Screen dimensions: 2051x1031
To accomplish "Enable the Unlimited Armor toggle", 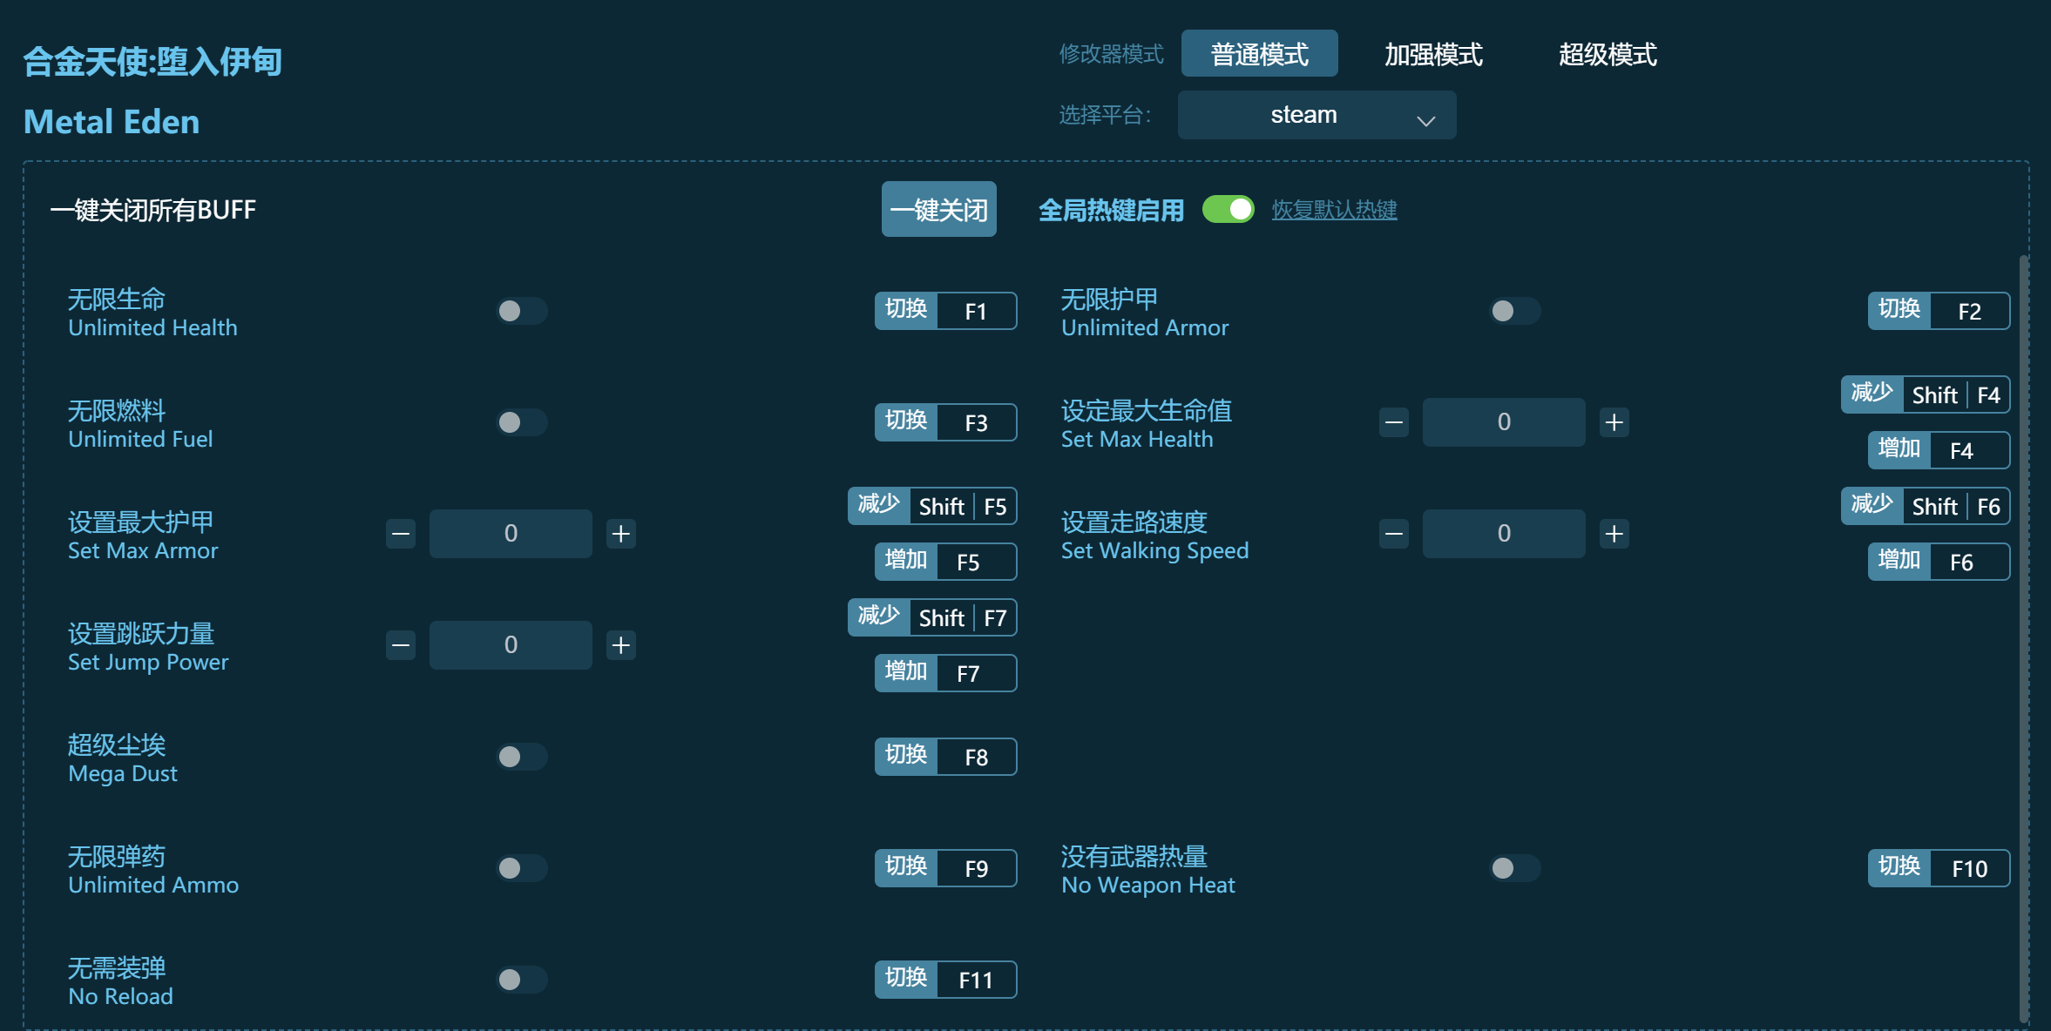I will pos(1516,311).
